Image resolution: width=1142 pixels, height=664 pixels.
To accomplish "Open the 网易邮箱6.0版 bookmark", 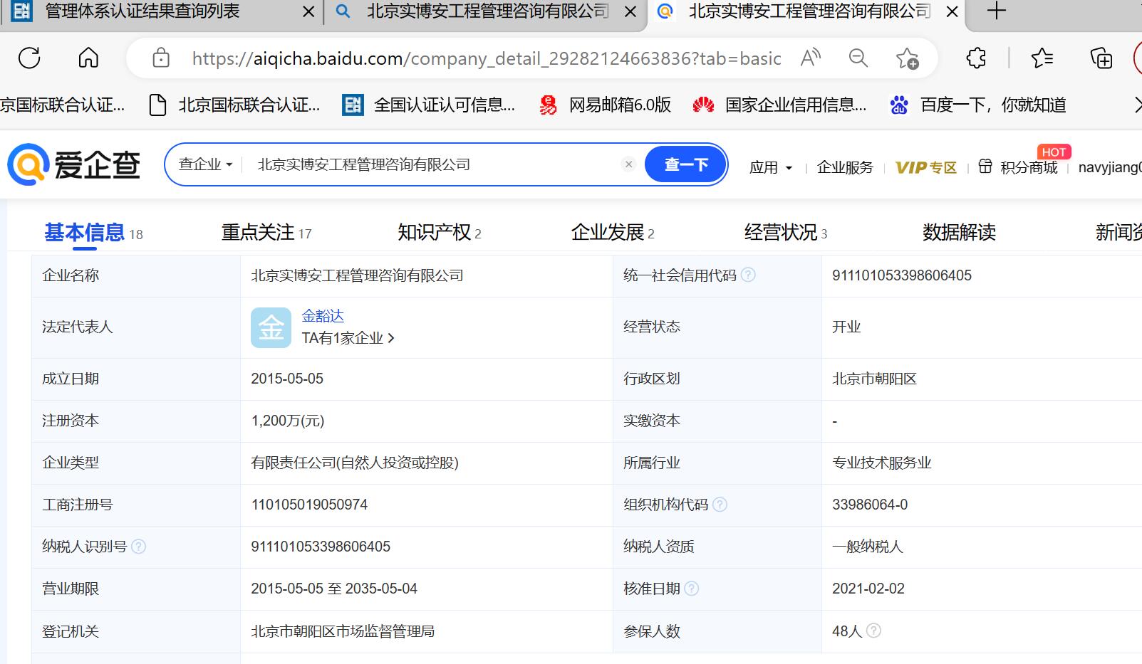I will tap(606, 105).
